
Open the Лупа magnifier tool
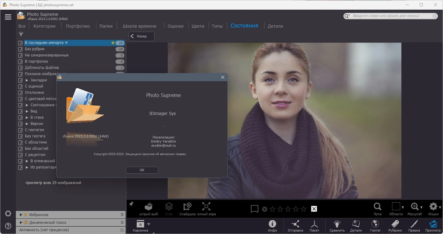[377, 209]
